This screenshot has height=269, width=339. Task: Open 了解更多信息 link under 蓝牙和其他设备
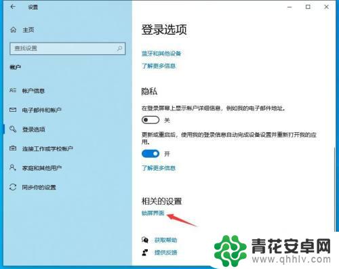click(159, 66)
